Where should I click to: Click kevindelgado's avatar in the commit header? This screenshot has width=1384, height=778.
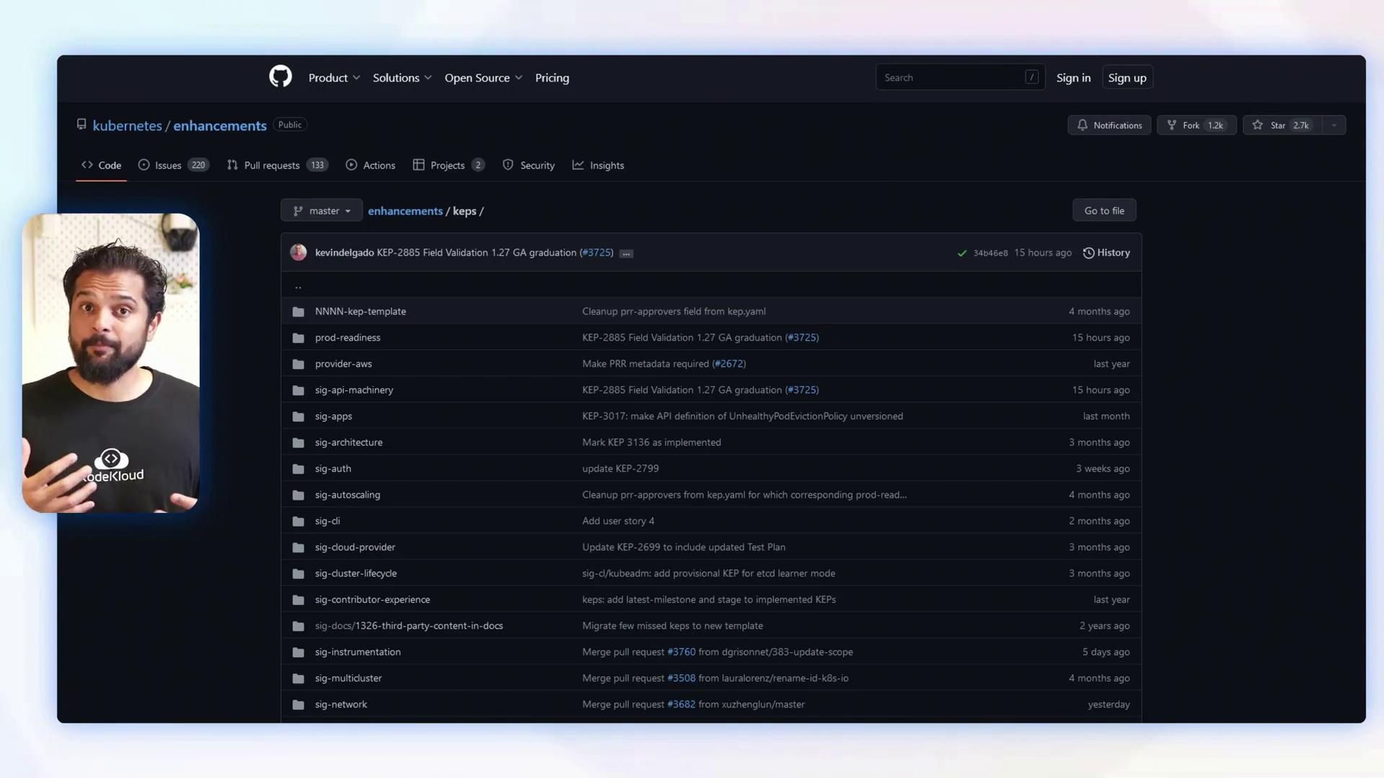click(x=298, y=252)
